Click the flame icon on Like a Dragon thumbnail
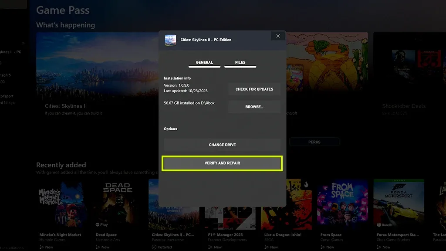This screenshot has height=251, width=446. click(x=306, y=184)
